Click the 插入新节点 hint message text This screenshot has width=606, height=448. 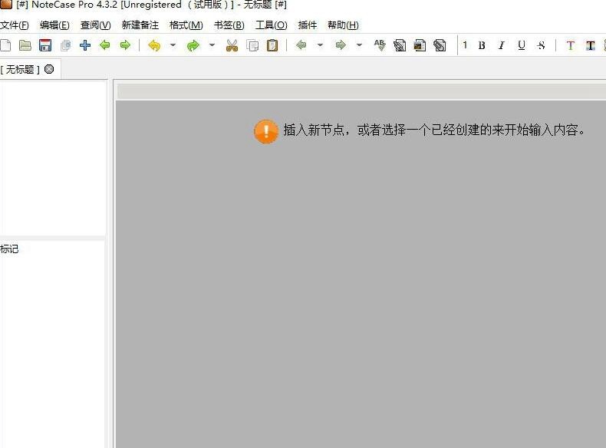click(x=434, y=130)
